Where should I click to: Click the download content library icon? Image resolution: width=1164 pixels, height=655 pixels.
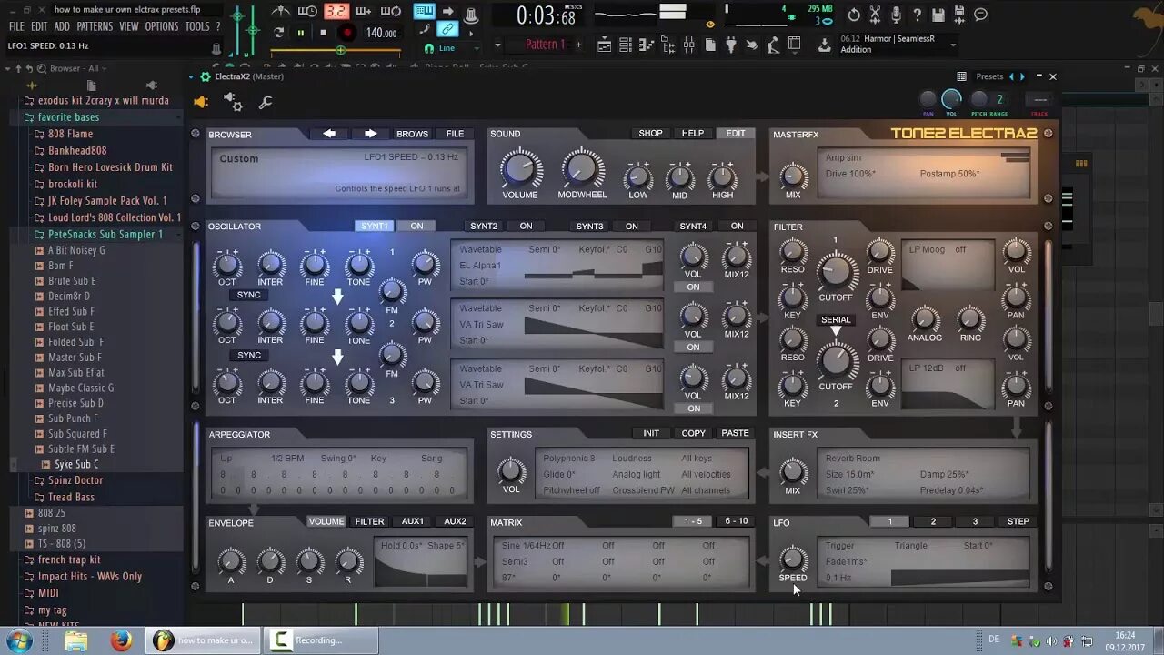coord(824,44)
